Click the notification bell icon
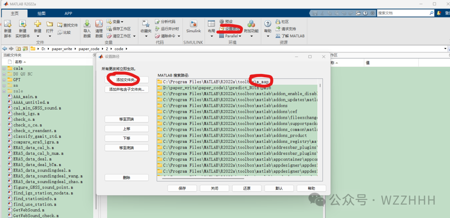 [x=439, y=13]
